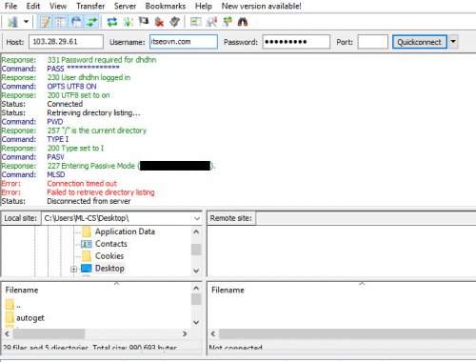Open the Server menu
The image size is (476, 362).
tap(125, 6)
